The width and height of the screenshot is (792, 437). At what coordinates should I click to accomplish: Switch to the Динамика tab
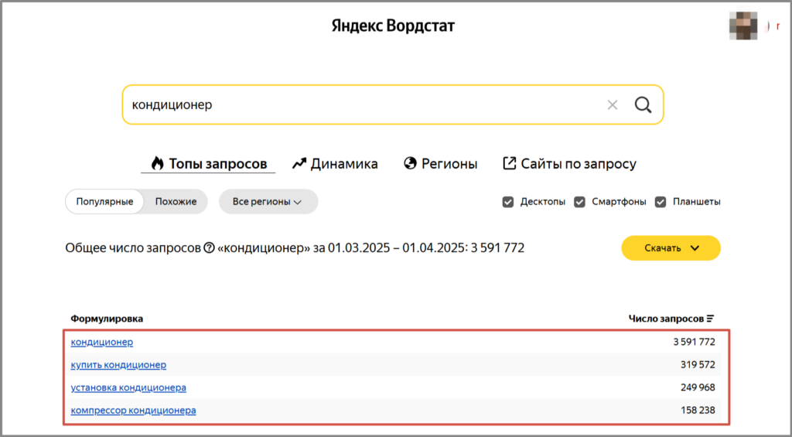pyautogui.click(x=335, y=164)
